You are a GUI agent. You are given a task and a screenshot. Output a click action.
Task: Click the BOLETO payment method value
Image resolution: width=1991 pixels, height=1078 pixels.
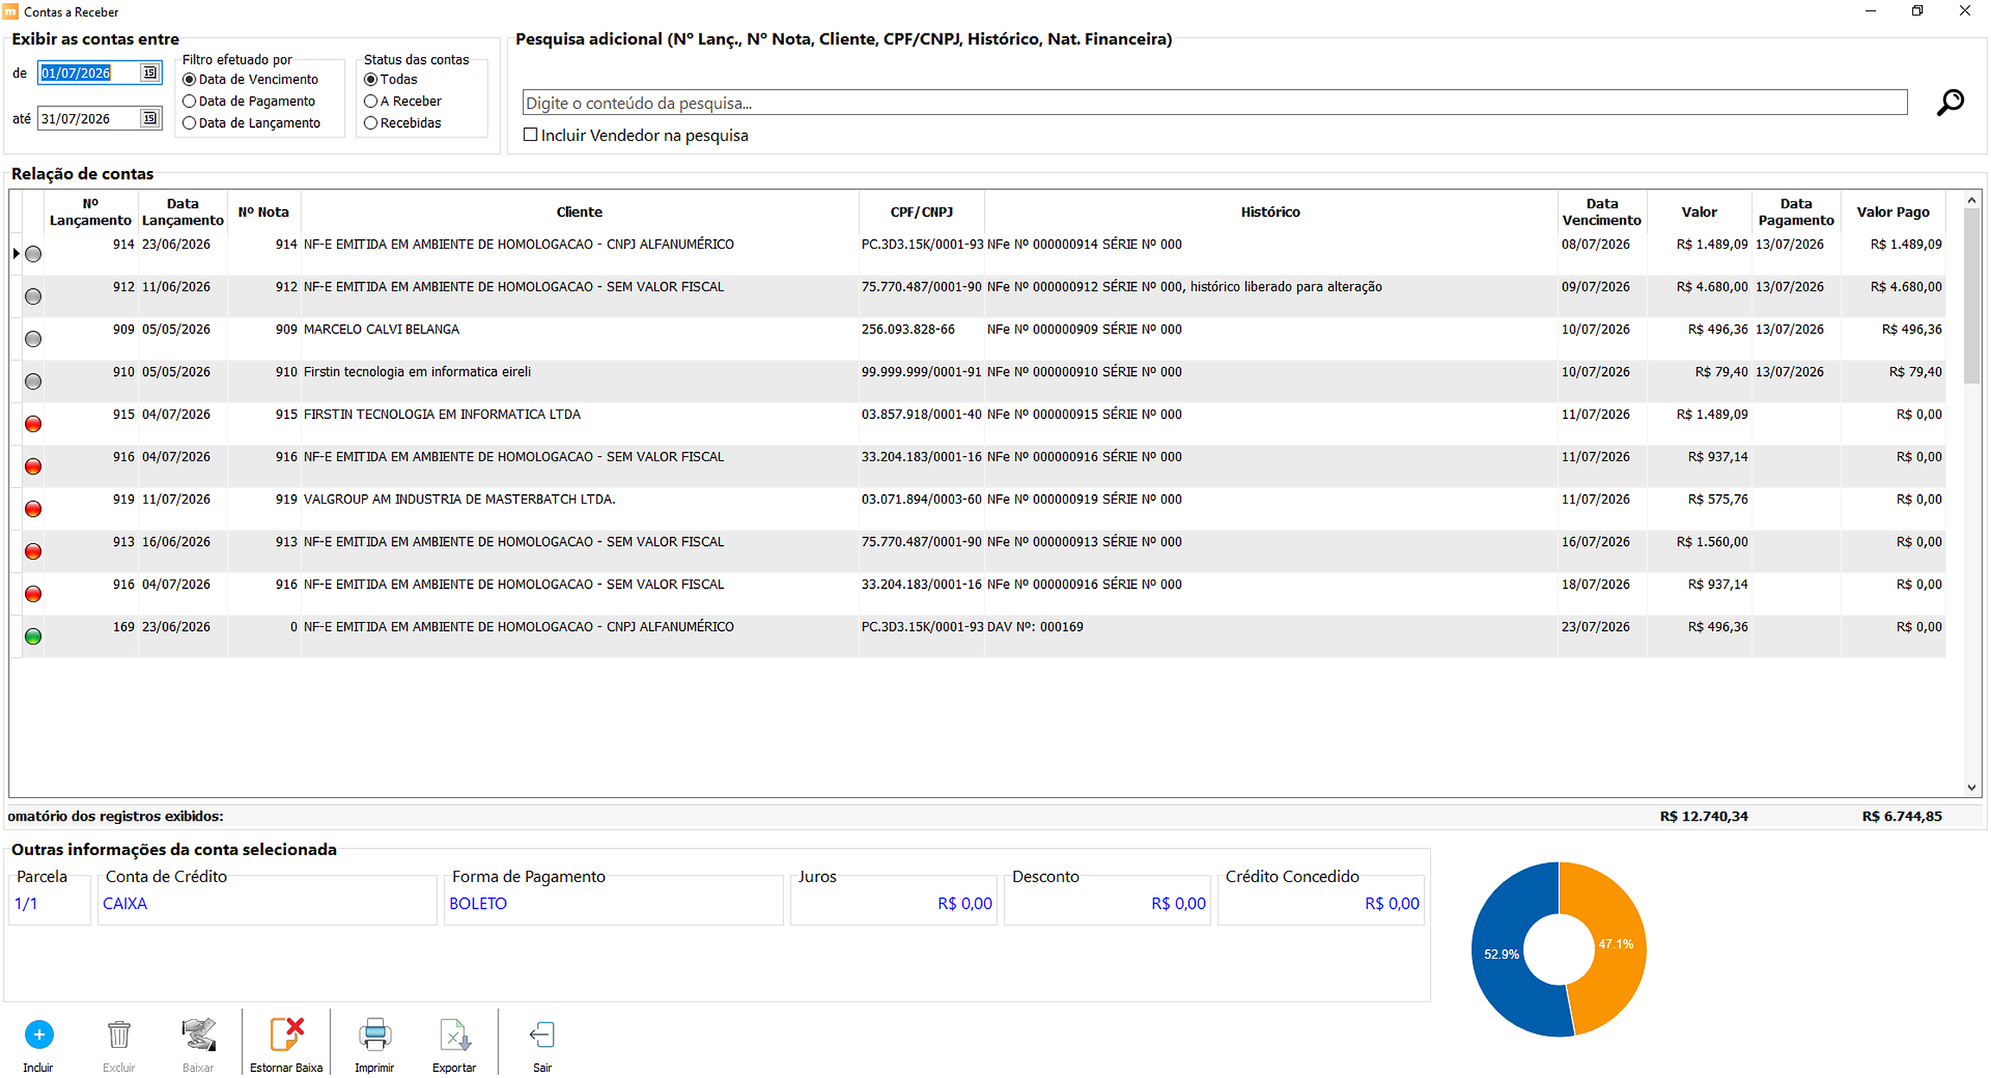coord(478,904)
